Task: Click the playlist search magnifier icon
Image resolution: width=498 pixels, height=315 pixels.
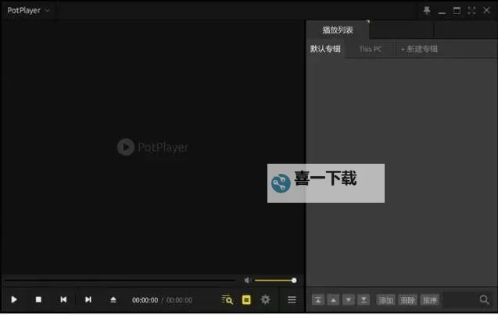Action: tap(484, 299)
